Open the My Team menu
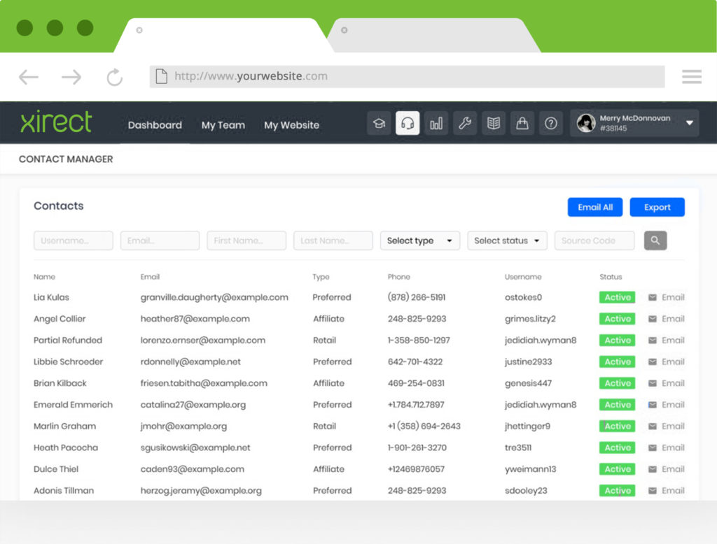This screenshot has width=717, height=544. (223, 124)
